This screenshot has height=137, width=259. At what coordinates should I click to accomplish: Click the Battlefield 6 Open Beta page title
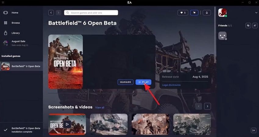(83, 23)
